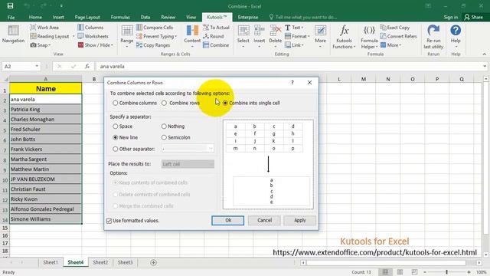Open the Formula Helper

pos(369,37)
